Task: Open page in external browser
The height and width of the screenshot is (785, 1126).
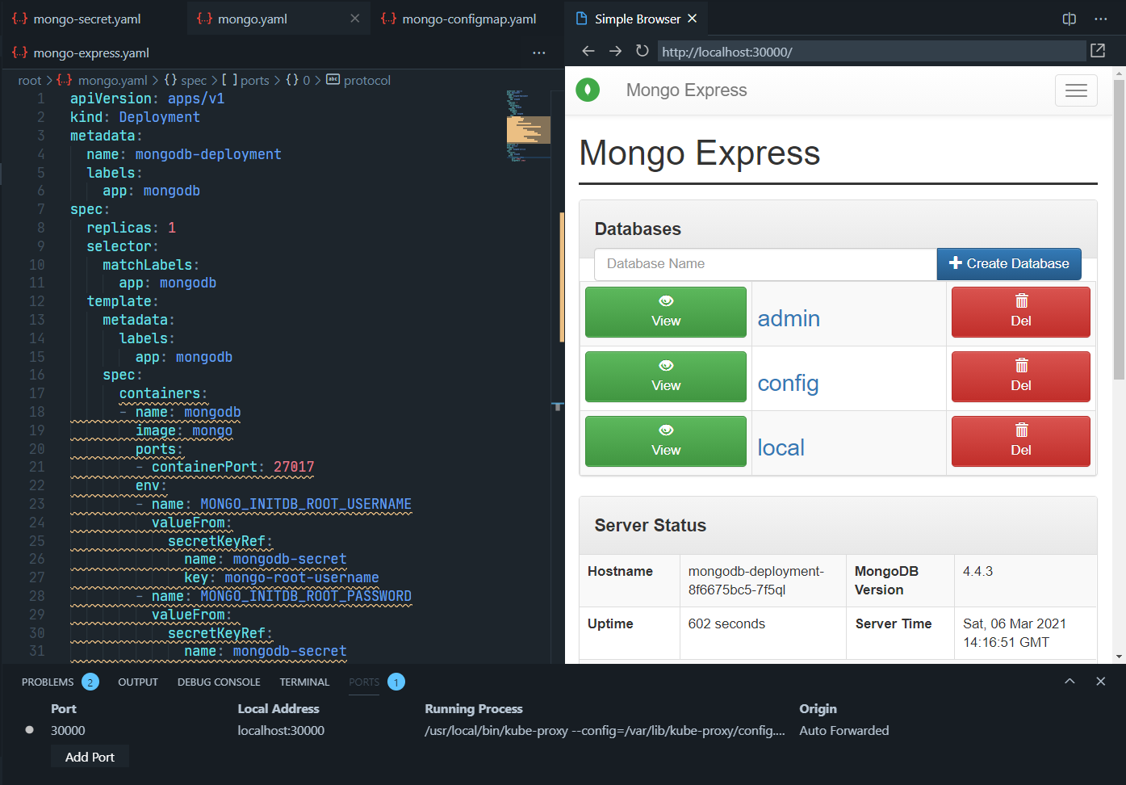Action: (1098, 51)
